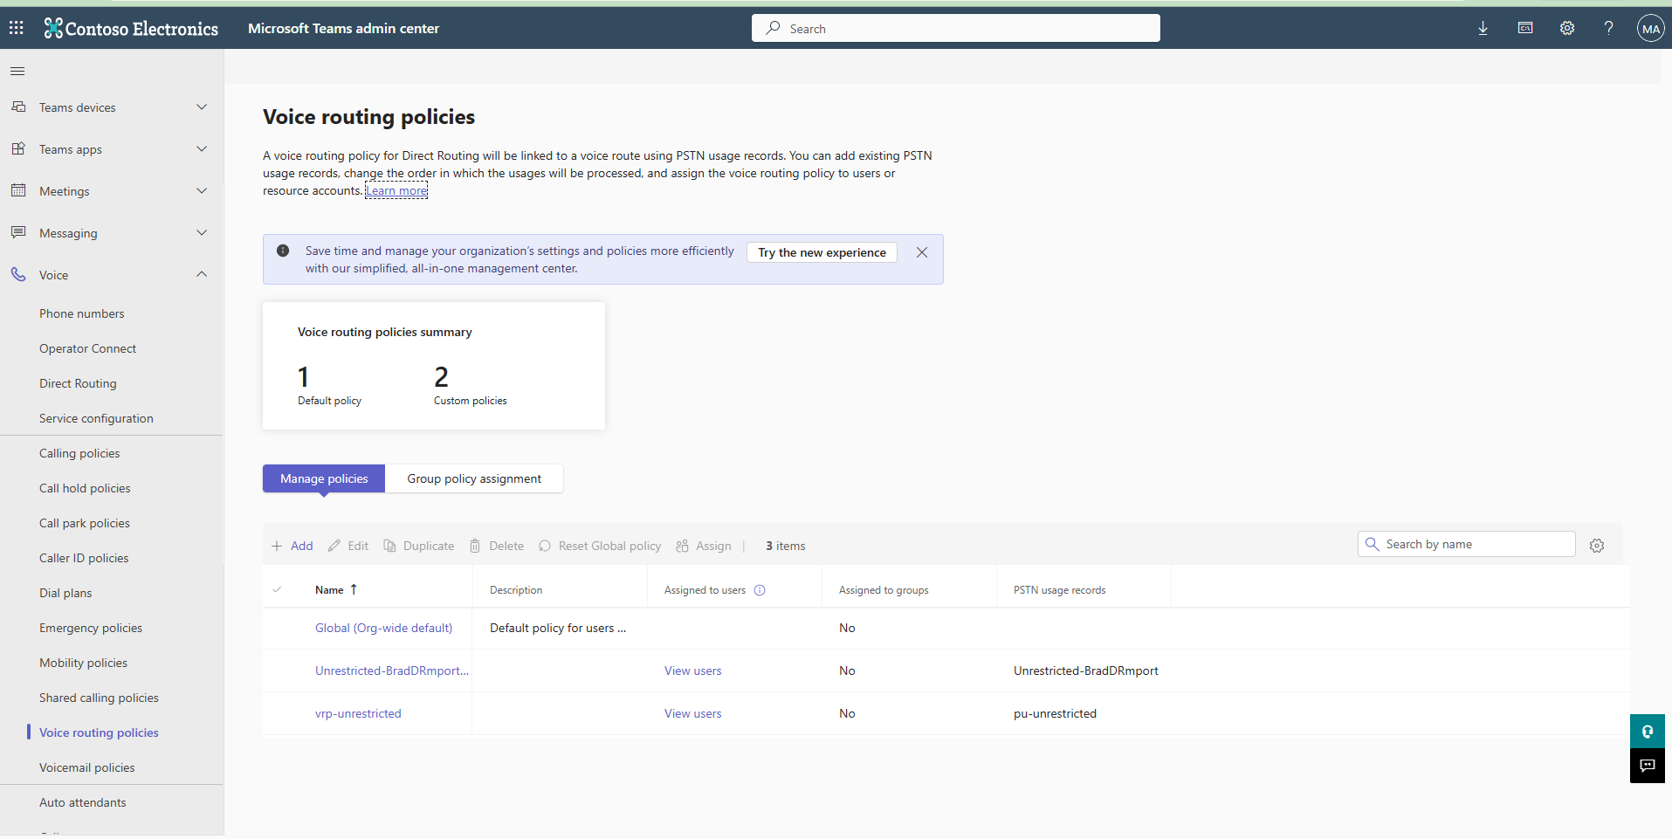1672x839 pixels.
Task: Click the Assigned to groups column header
Action: [884, 590]
